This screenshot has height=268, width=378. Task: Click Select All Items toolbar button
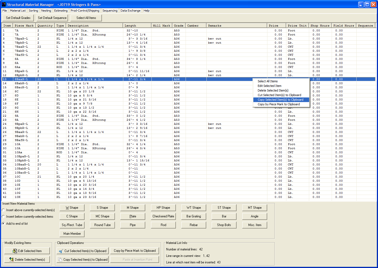pyautogui.click(x=86, y=18)
